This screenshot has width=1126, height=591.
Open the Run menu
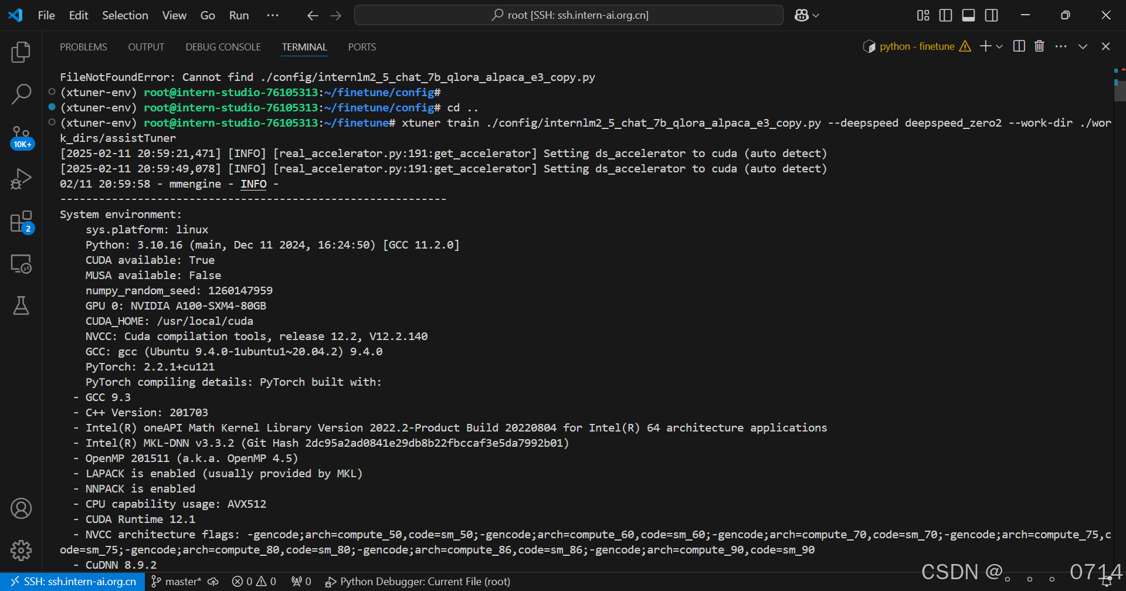pyautogui.click(x=239, y=15)
